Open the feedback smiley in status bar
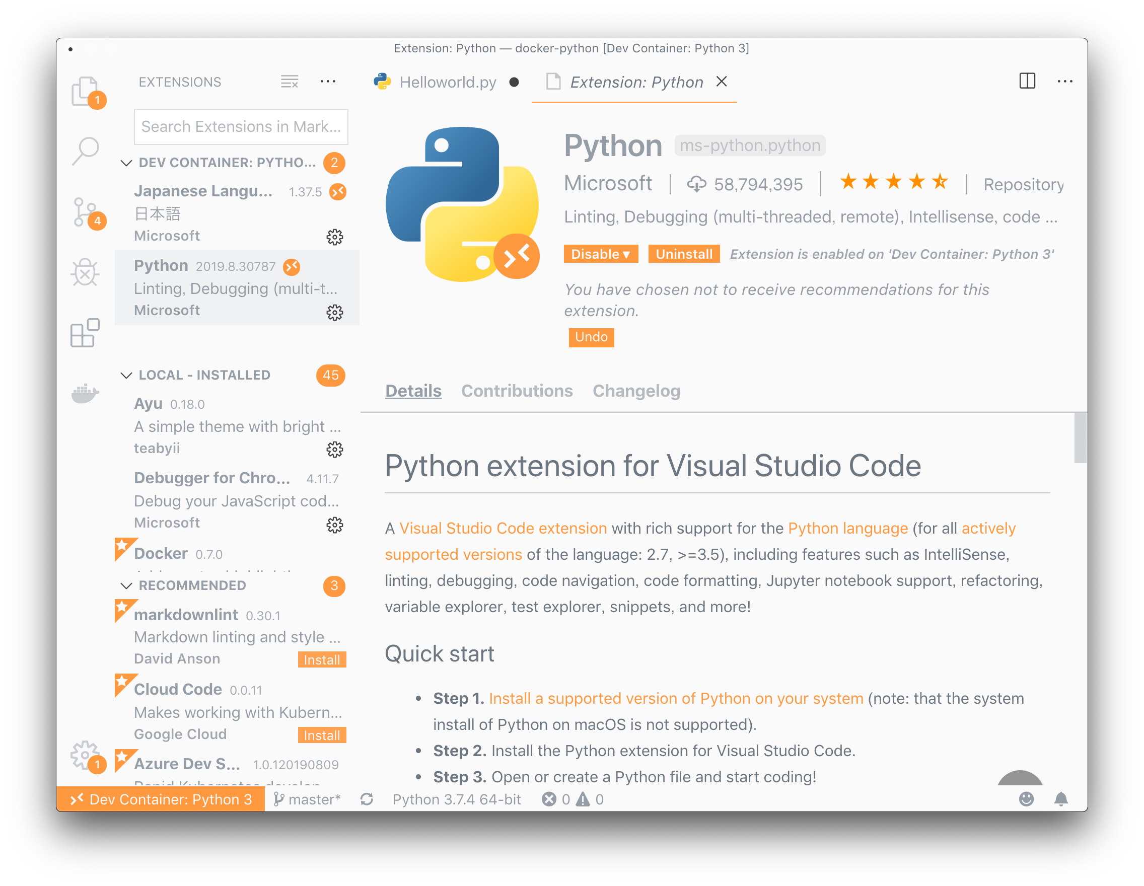This screenshot has width=1144, height=886. 1026,799
